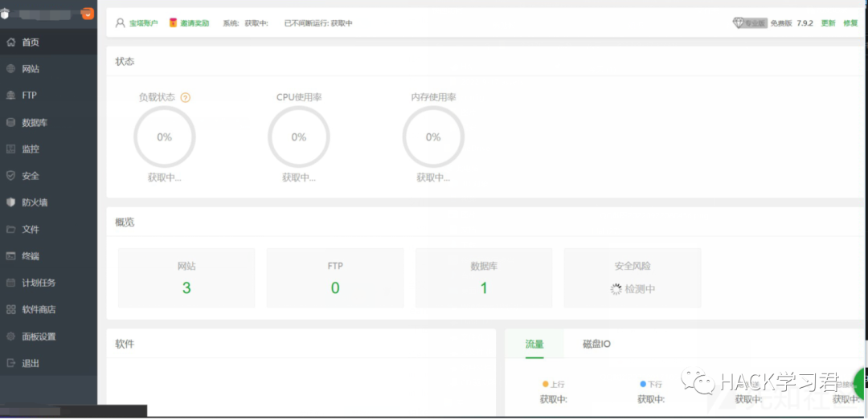Image resolution: width=868 pixels, height=420 pixels.
Task: Click the shield-check icon beside 安全
Action: tap(10, 175)
